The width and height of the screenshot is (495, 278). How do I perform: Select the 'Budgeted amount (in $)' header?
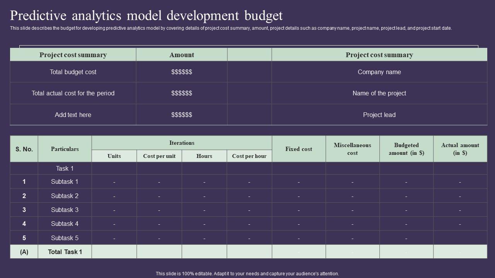[406, 149]
